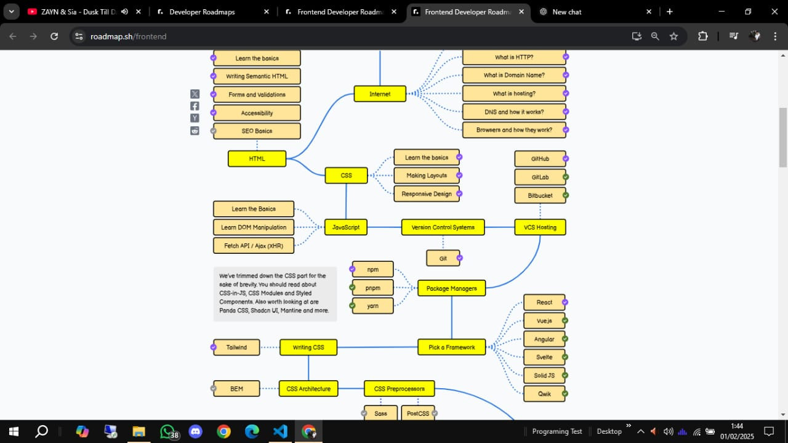This screenshot has height=443, width=788.
Task: Show hidden system tray icons
Action: pyautogui.click(x=640, y=431)
